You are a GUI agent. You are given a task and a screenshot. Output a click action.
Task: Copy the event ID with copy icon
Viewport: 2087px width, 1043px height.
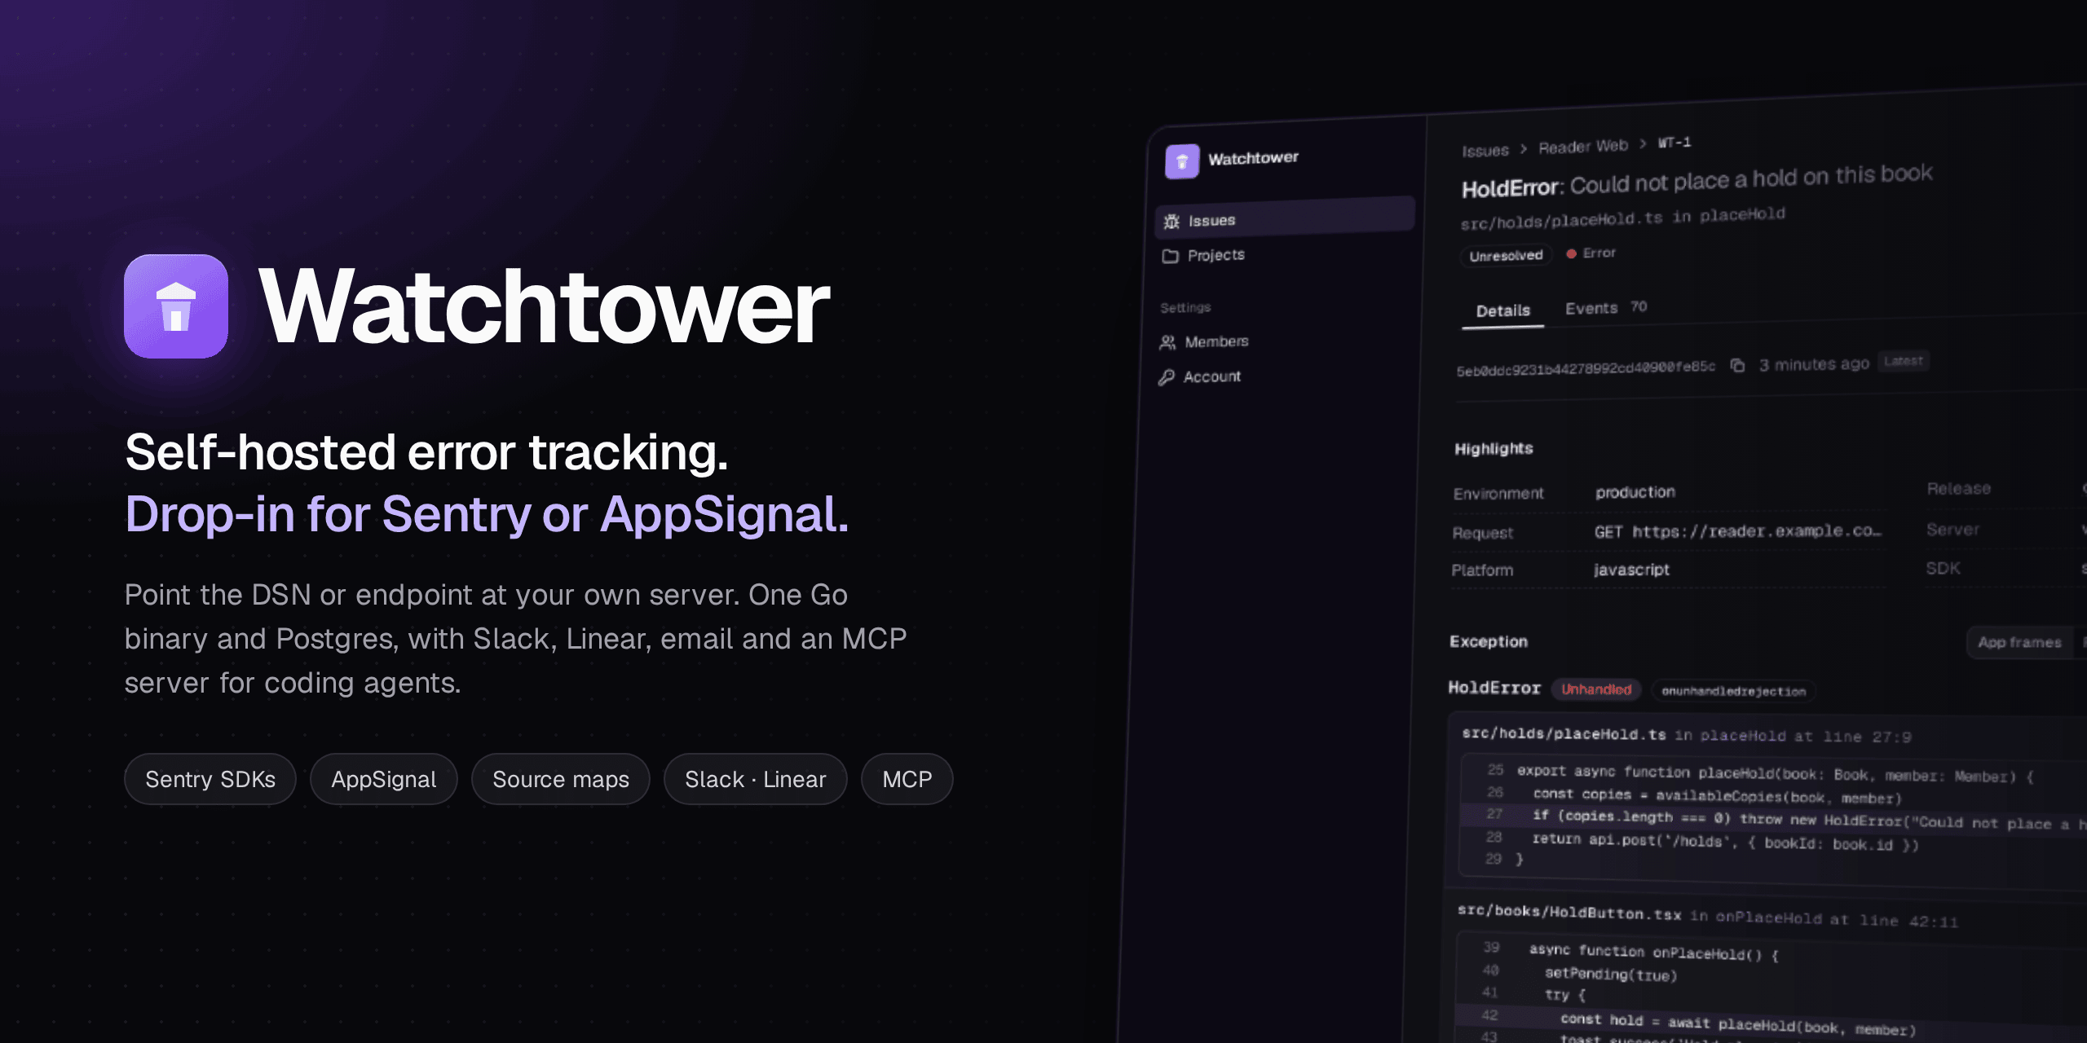click(1737, 365)
